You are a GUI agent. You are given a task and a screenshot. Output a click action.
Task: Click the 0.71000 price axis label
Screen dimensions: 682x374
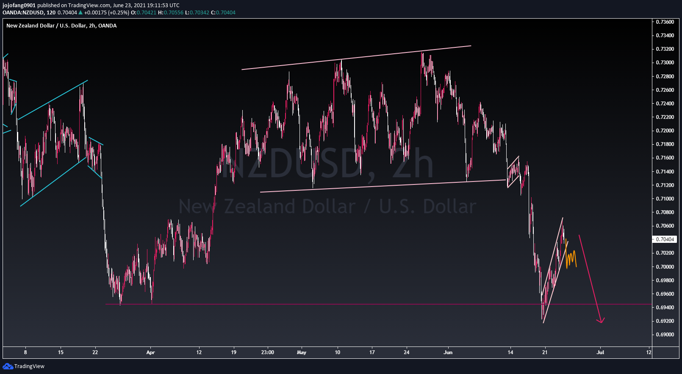coord(665,199)
